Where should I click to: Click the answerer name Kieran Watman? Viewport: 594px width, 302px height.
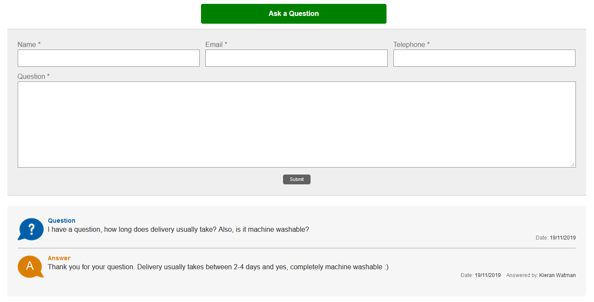point(557,275)
